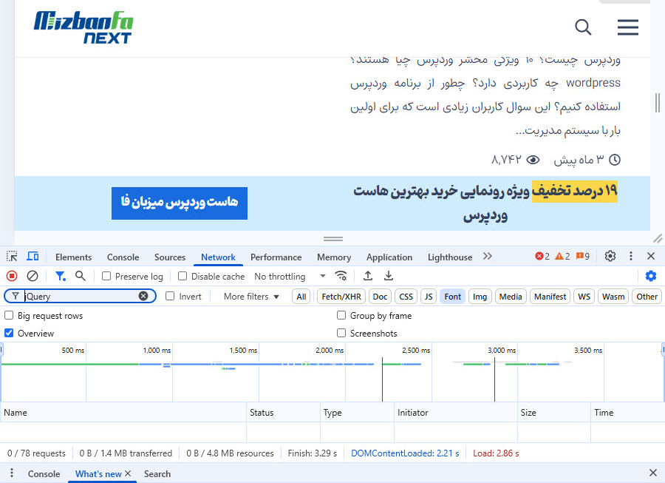Open the Memory tab
This screenshot has height=483, width=665.
pyautogui.click(x=334, y=257)
